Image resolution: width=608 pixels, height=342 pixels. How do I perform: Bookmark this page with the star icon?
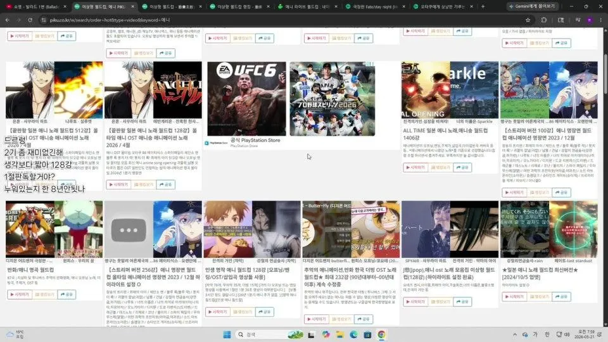[528, 20]
